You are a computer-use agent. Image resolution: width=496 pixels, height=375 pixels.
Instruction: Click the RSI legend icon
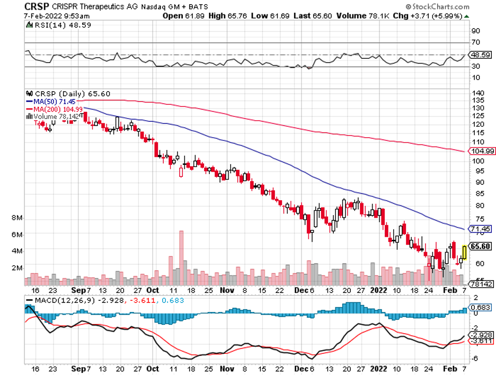[x=30, y=25]
